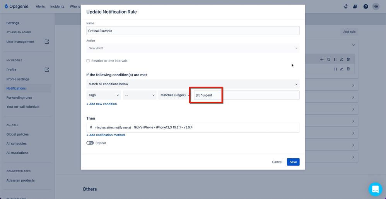Viewport: 386px width, 199px height.
Task: Open the help question mark icon
Action: (x=366, y=7)
